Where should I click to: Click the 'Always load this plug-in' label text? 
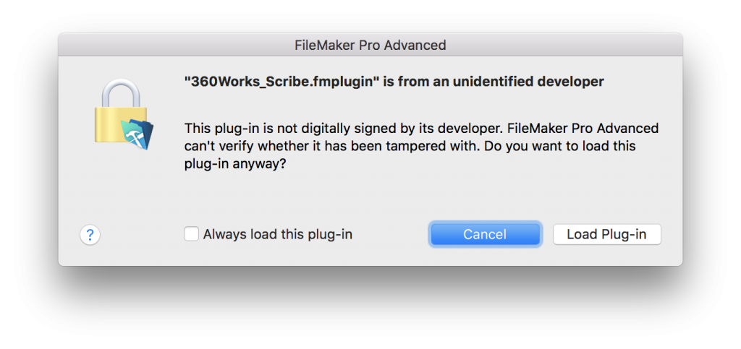pos(278,234)
